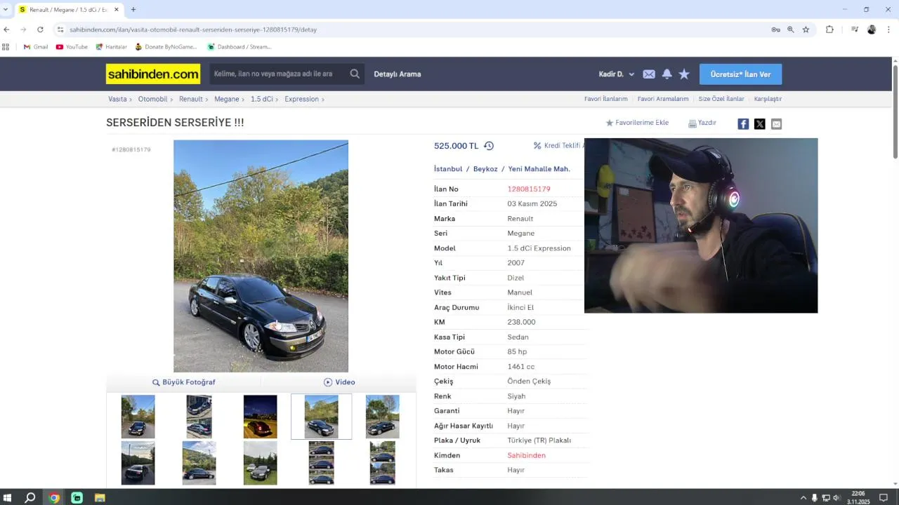Share listing on Facebook
This screenshot has height=505, width=899.
tap(743, 124)
